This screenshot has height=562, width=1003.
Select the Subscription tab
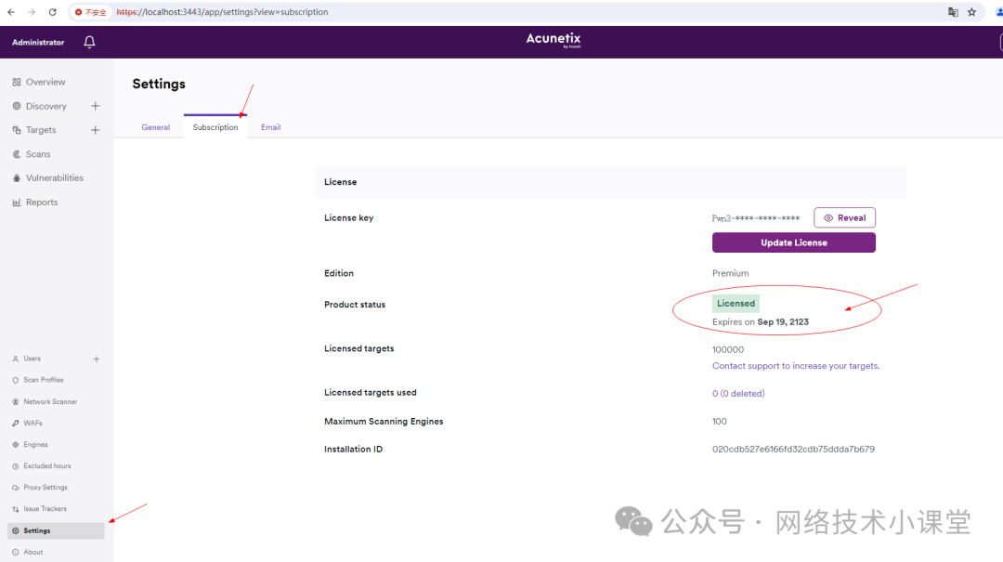pyautogui.click(x=215, y=127)
